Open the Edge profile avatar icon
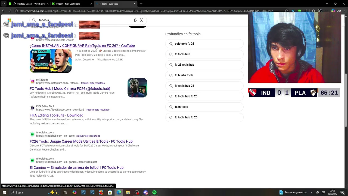Screen dimensions: 348x196 click(x=320, y=11)
